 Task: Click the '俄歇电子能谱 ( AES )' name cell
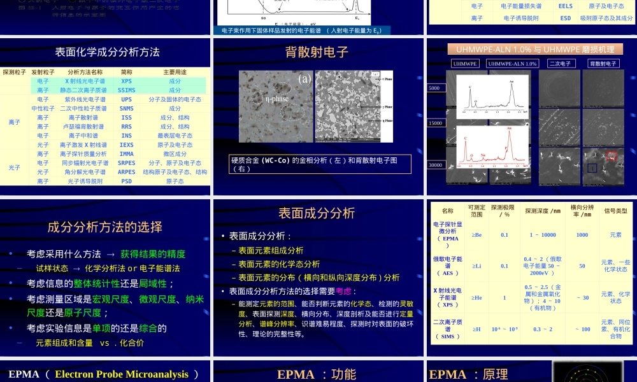447,266
